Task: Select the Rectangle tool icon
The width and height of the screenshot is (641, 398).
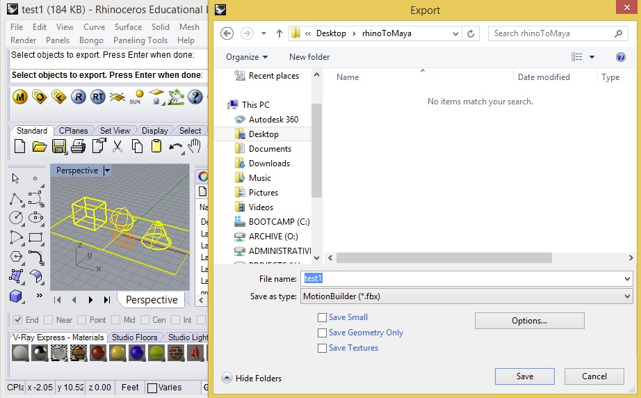Action: click(x=35, y=237)
